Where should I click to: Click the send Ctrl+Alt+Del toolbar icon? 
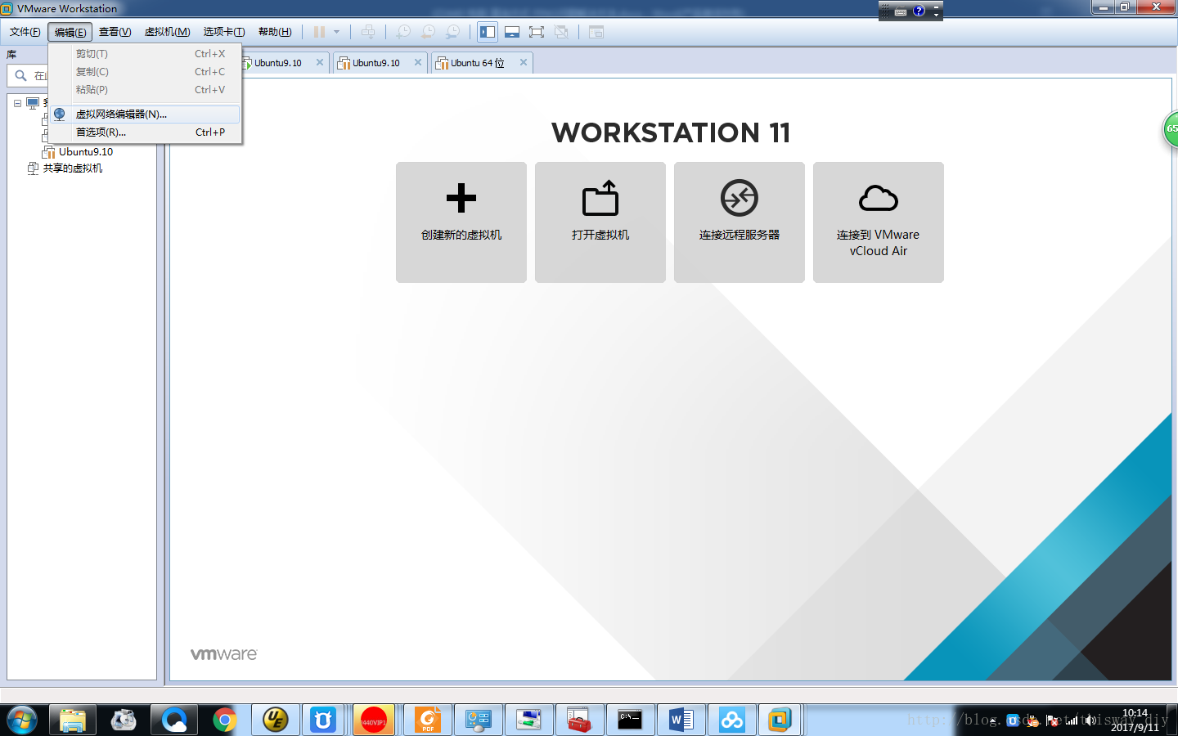pyautogui.click(x=369, y=32)
